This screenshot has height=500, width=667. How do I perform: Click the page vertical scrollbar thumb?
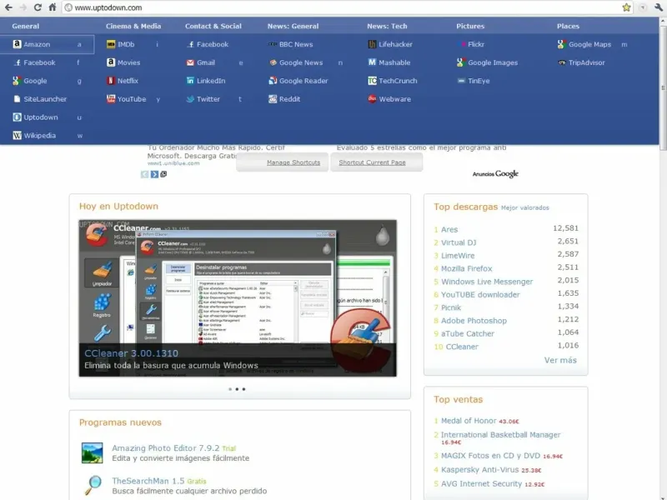point(663,87)
